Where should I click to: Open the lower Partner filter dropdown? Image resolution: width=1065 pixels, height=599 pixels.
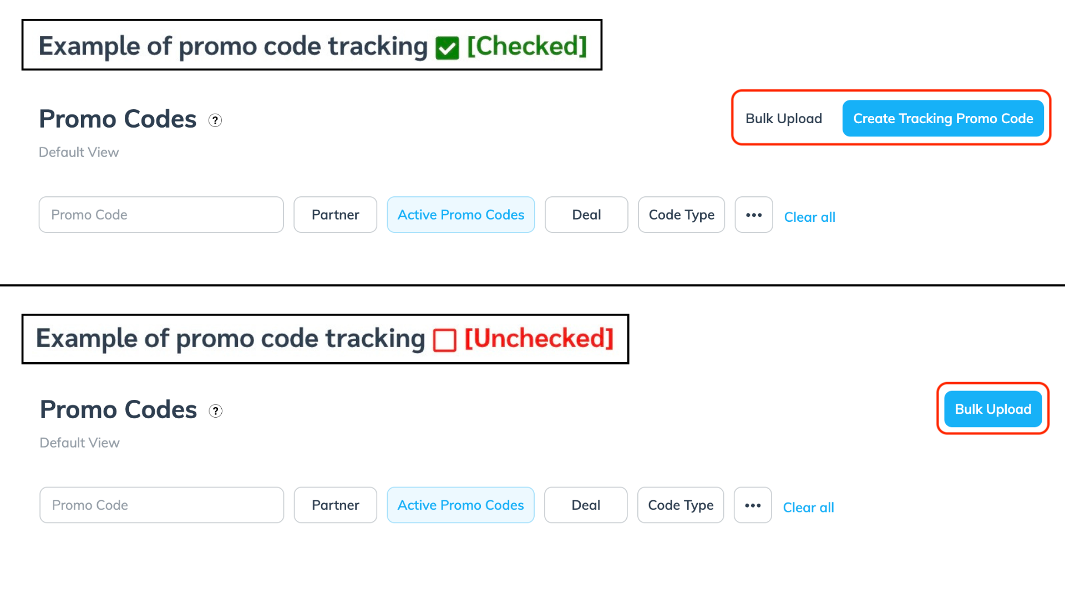(x=335, y=505)
